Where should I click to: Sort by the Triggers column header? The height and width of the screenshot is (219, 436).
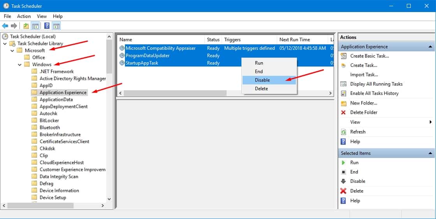pos(250,40)
